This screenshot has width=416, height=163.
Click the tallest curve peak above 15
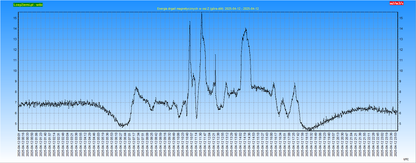tap(201, 13)
